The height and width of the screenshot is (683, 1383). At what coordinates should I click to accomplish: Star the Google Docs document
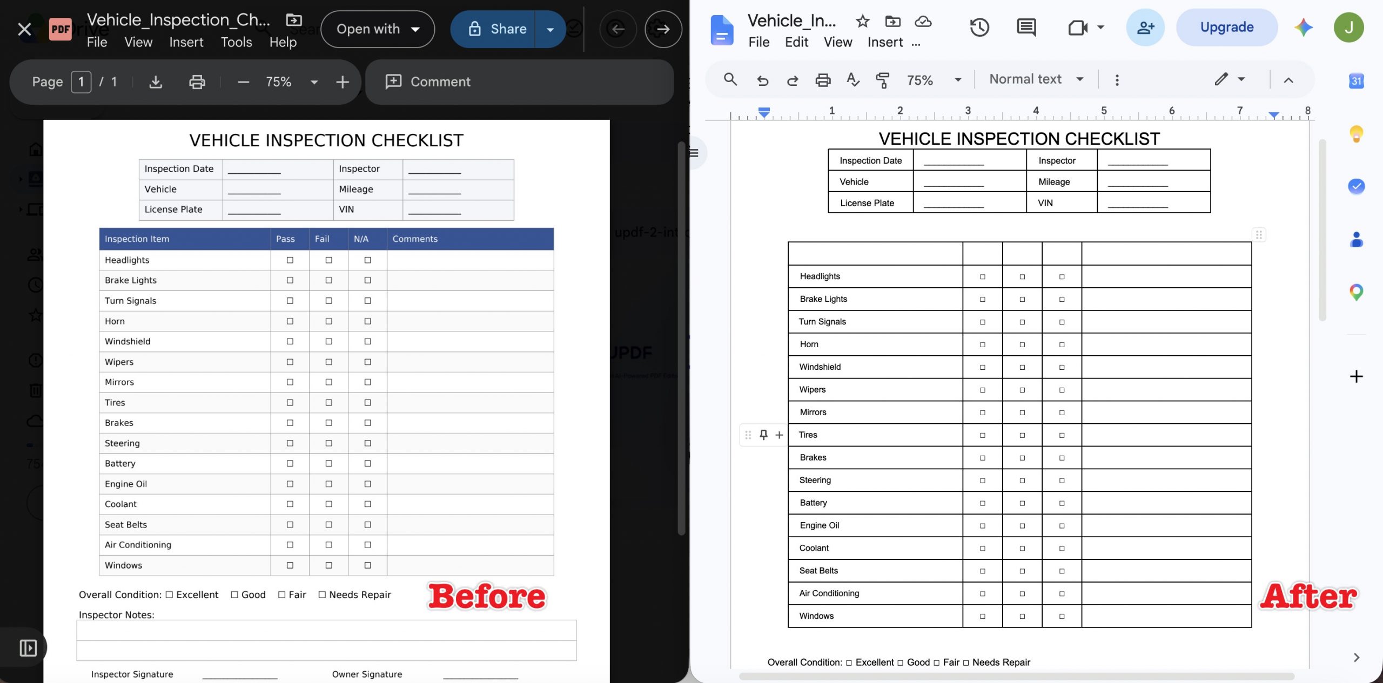point(862,21)
